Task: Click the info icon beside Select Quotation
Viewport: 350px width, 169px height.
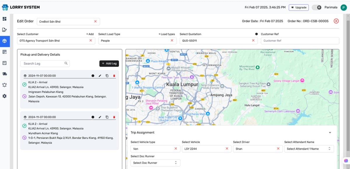Action: (x=256, y=34)
